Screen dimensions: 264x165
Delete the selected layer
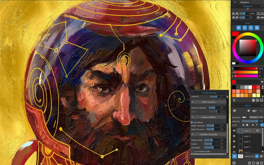point(261,163)
